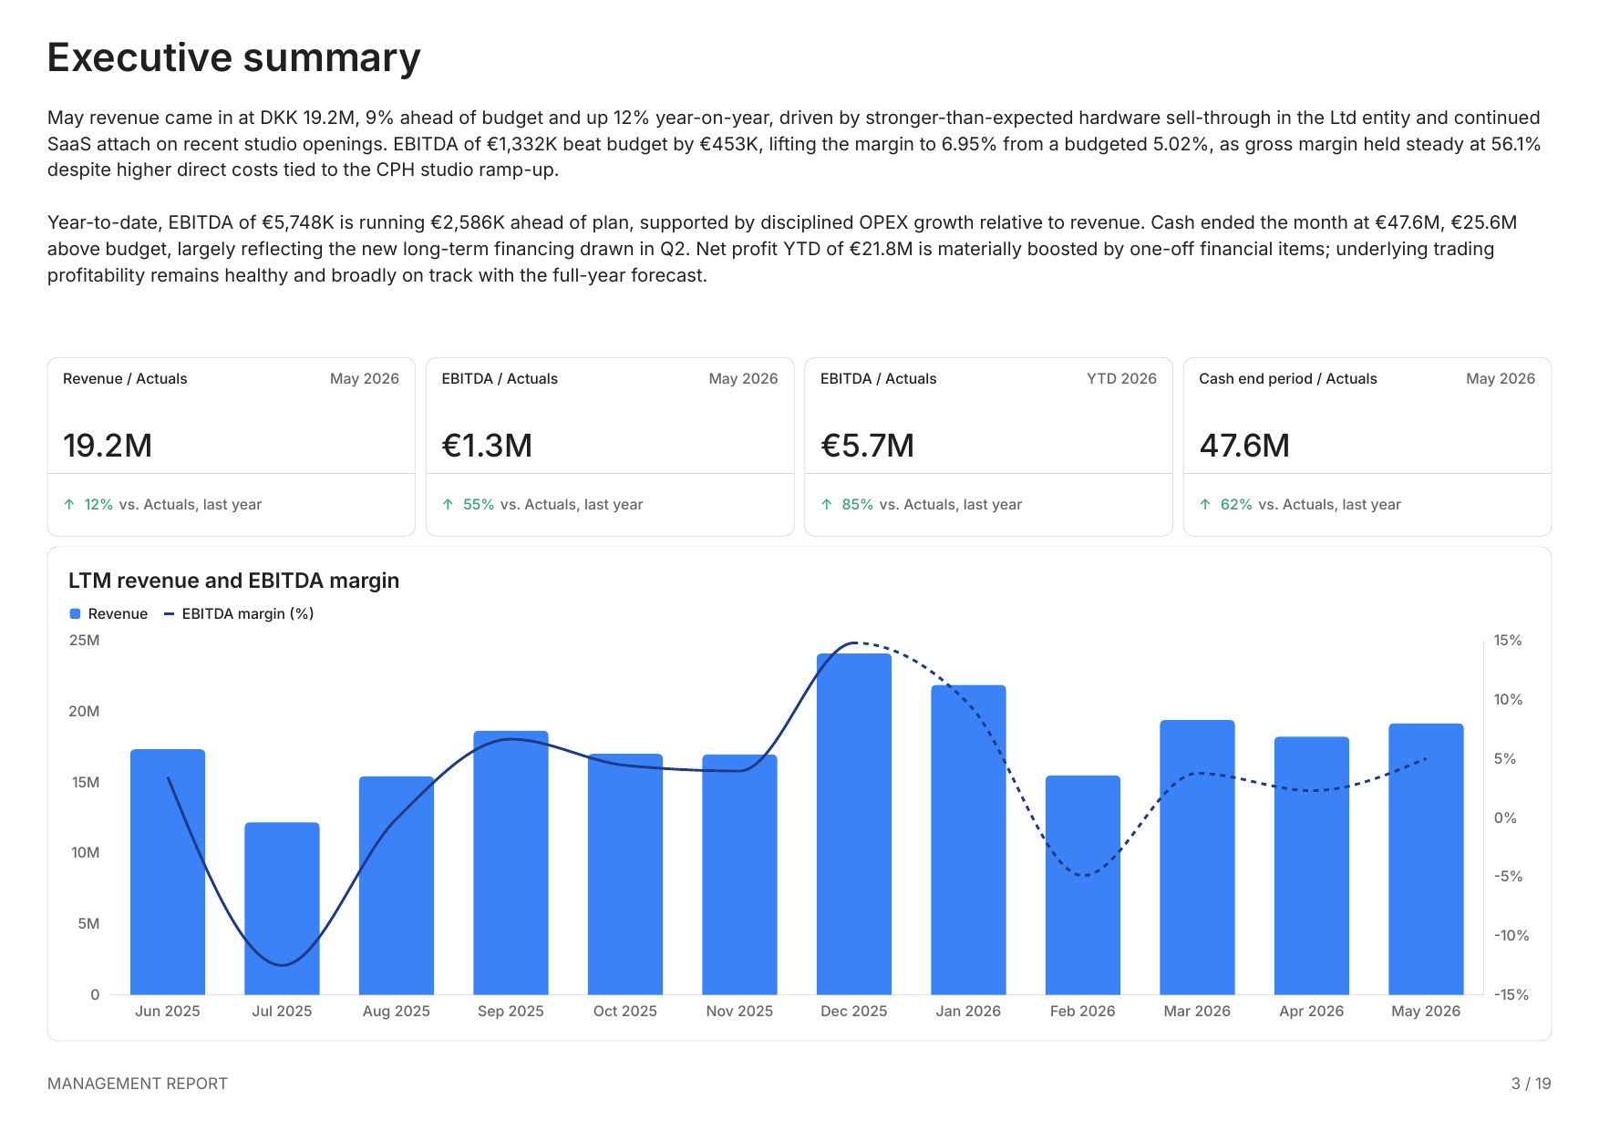The width and height of the screenshot is (1599, 1131).
Task: Click the YTD 2026 period label
Action: (1121, 379)
